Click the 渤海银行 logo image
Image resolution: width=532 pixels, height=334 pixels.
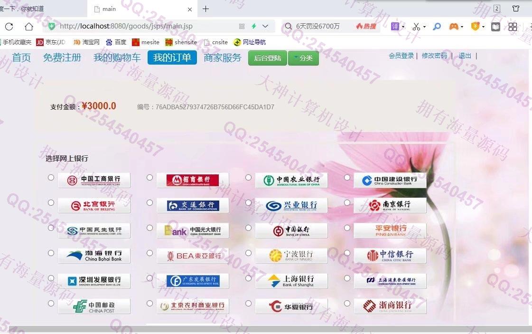coord(94,256)
